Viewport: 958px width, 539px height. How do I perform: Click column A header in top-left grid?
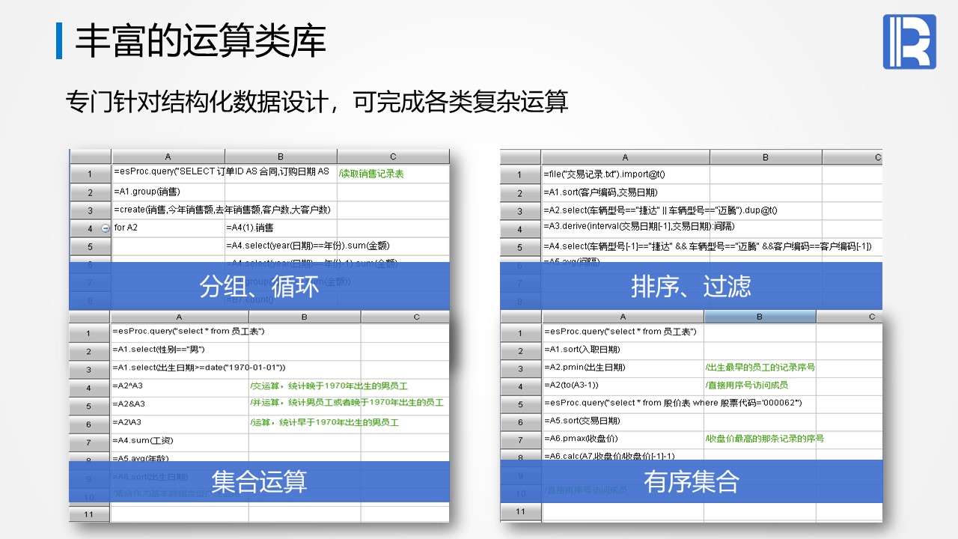[x=168, y=156]
